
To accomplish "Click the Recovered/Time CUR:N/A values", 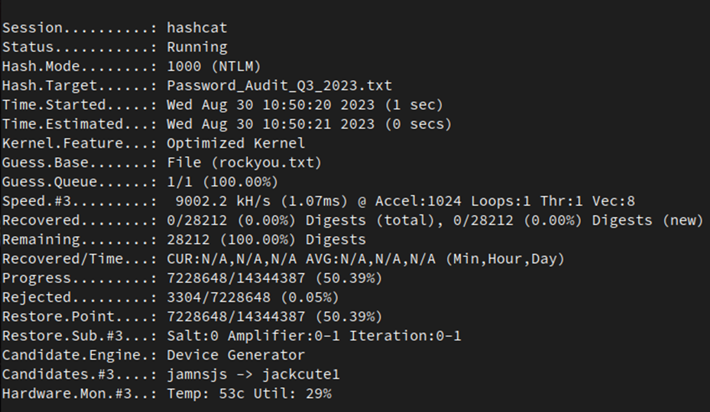I will pyautogui.click(x=231, y=259).
